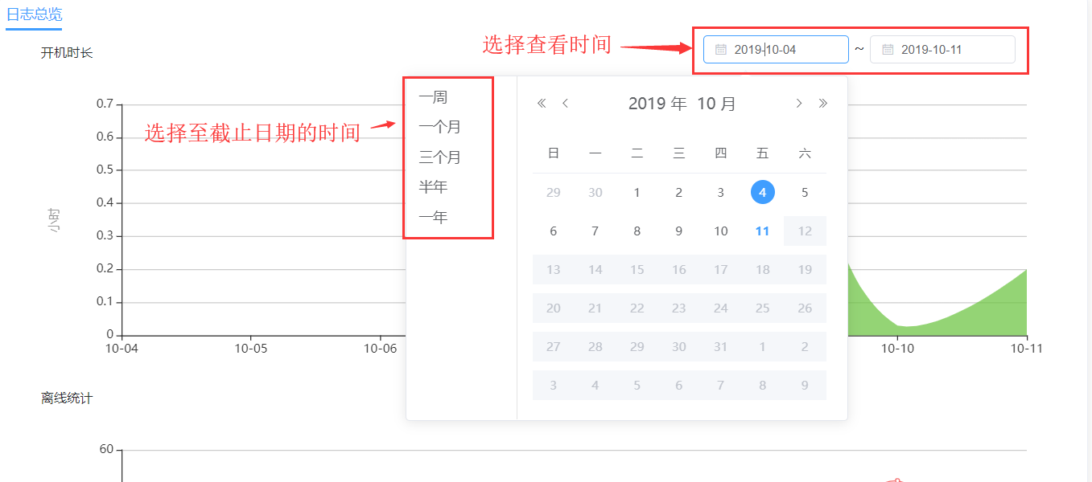This screenshot has height=482, width=1092.
Task: Click calendar icon in start date field
Action: (x=721, y=50)
